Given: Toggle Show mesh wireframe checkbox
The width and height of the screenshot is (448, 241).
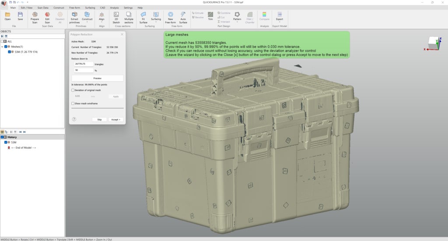Looking at the screenshot, I should [x=73, y=104].
